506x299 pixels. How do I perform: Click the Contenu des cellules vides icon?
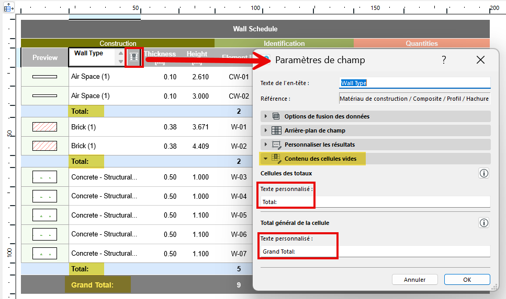pyautogui.click(x=276, y=158)
